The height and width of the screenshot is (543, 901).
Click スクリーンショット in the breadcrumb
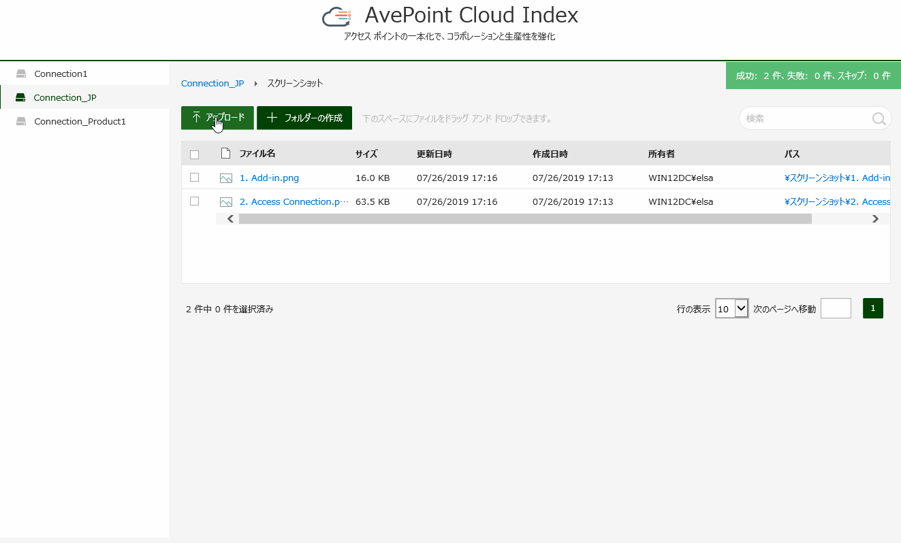295,83
